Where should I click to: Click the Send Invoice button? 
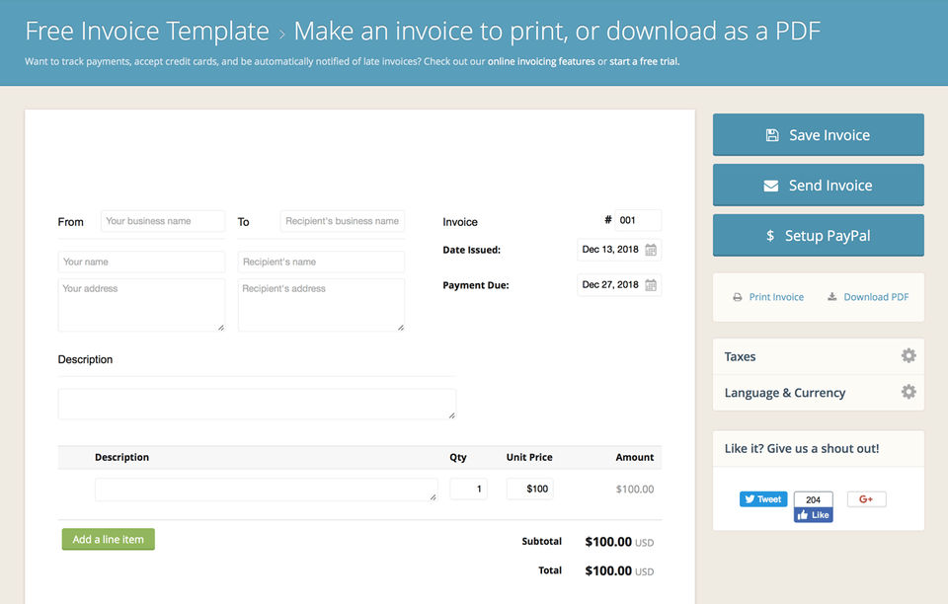(818, 186)
